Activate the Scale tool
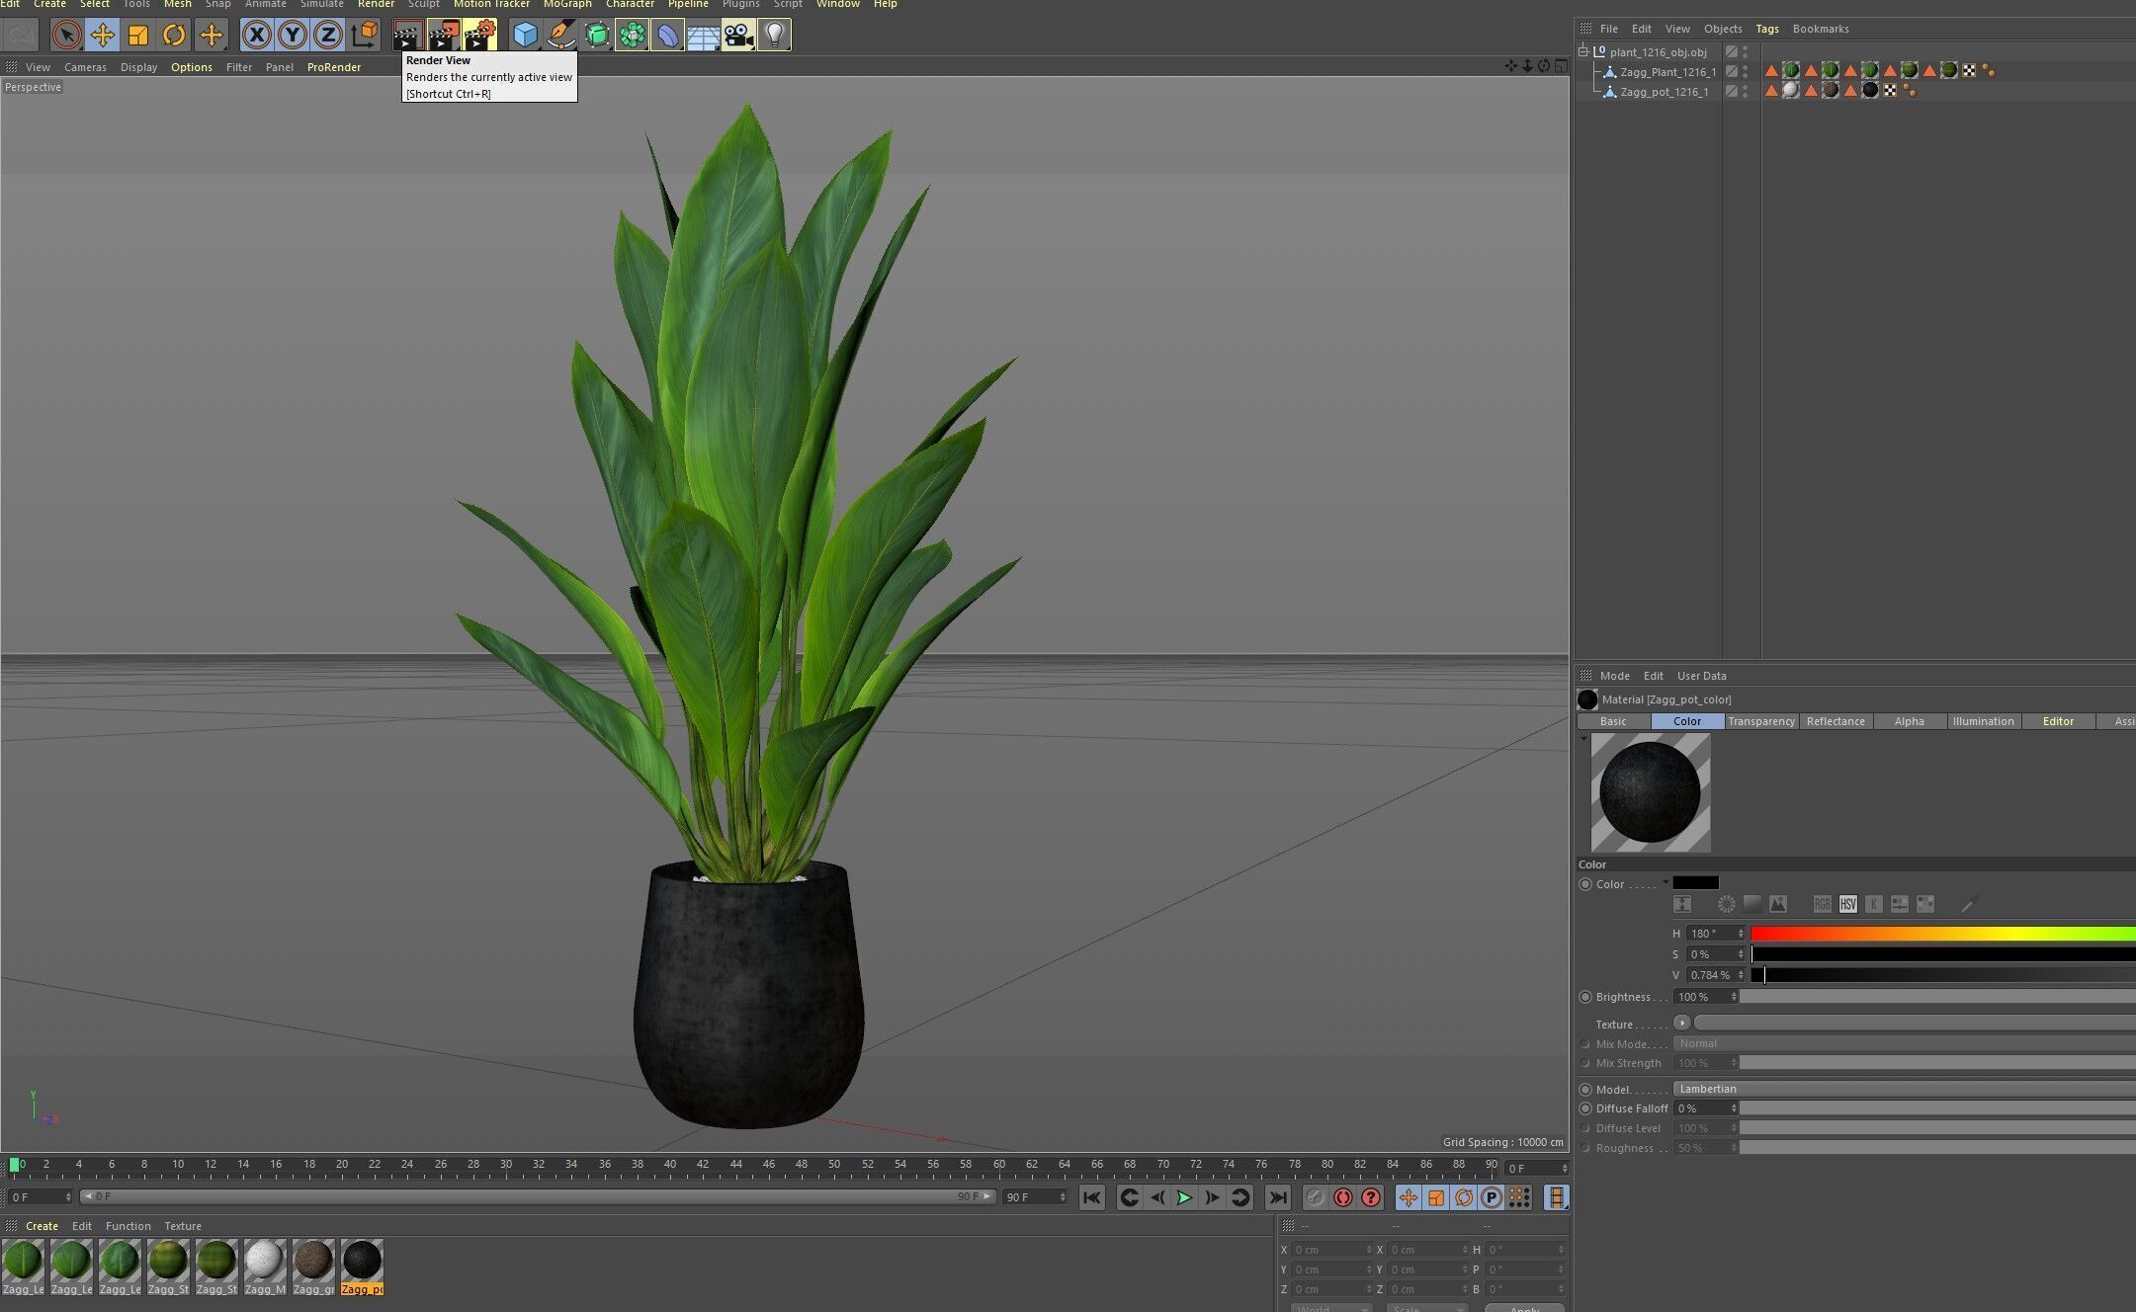This screenshot has width=2136, height=1312. point(138,36)
